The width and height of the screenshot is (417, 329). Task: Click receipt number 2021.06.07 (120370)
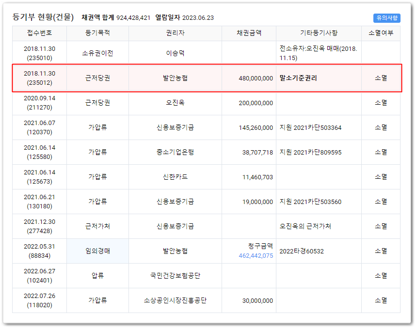[x=39, y=127]
